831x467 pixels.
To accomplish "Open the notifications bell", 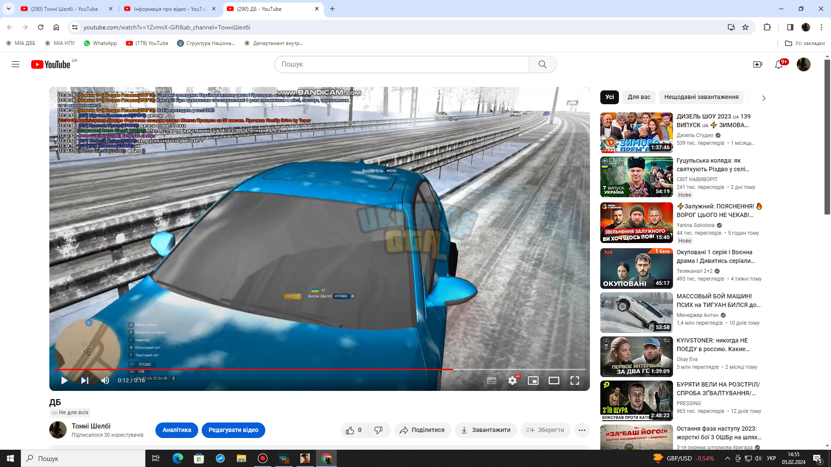I will click(779, 64).
